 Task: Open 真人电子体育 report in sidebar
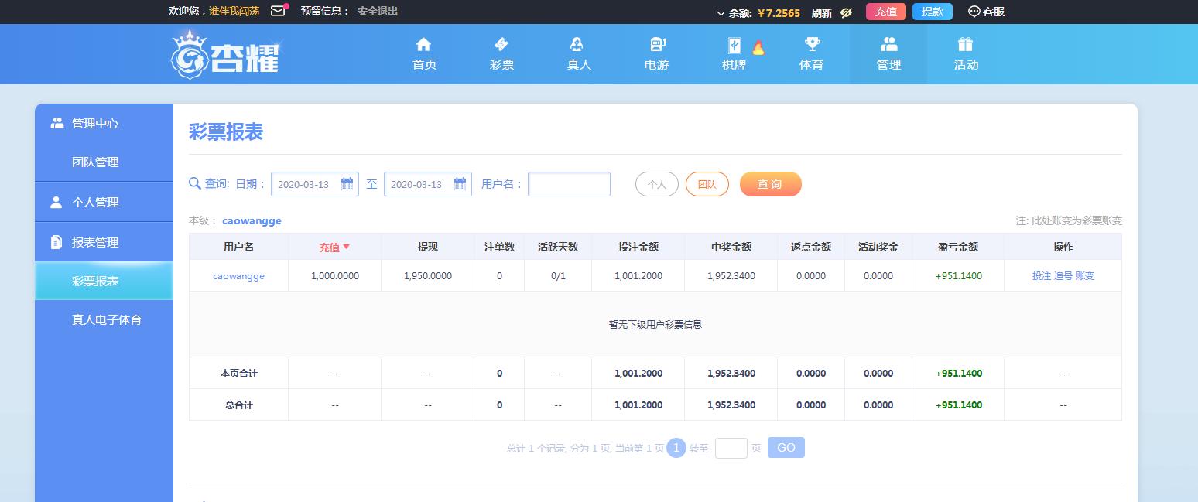point(107,319)
